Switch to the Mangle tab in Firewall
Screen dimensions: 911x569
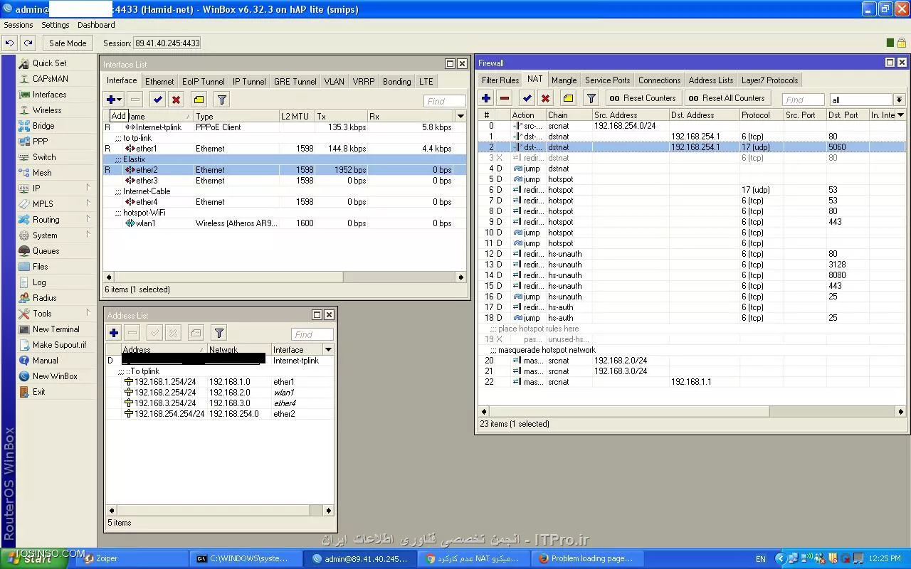pyautogui.click(x=564, y=80)
